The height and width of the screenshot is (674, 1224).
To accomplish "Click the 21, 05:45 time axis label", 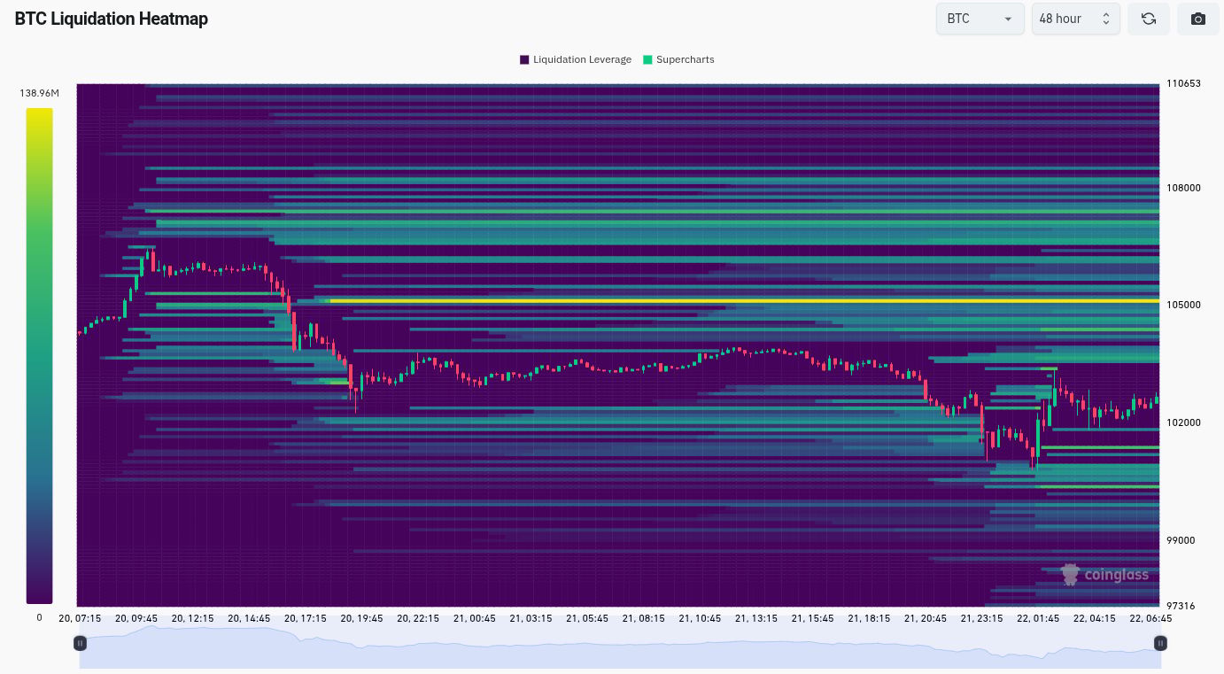I will point(587,618).
